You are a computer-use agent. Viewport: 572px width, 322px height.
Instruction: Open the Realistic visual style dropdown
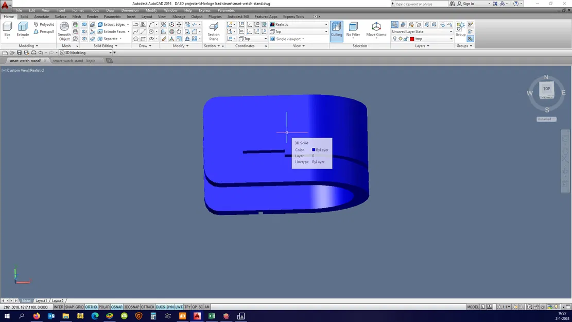pyautogui.click(x=299, y=24)
